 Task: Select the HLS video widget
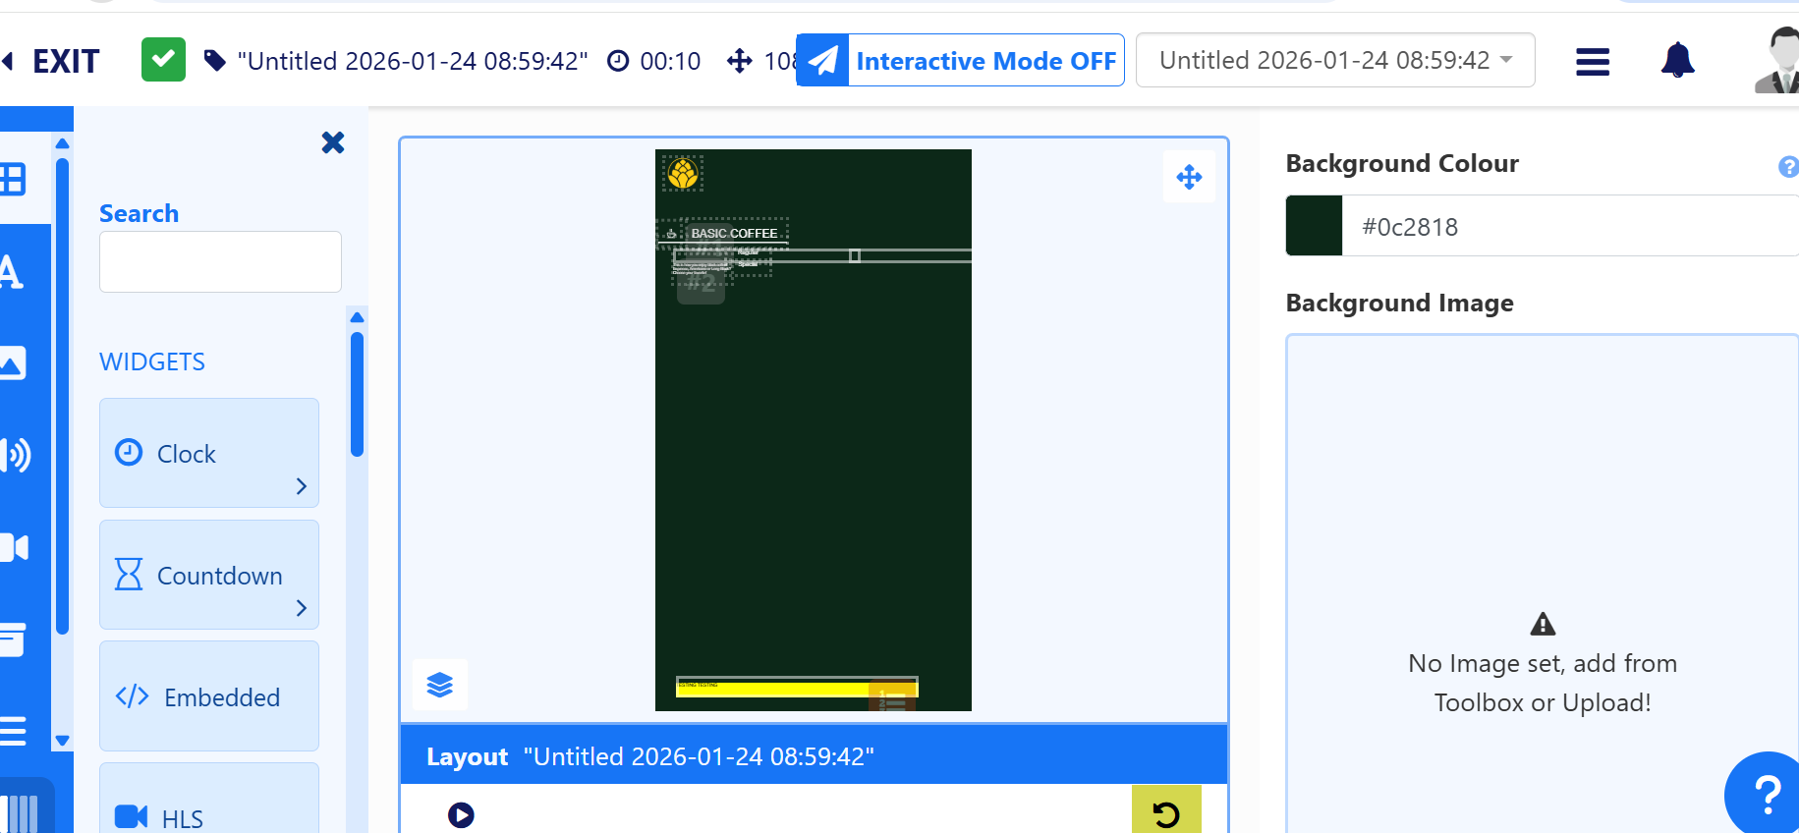point(208,815)
